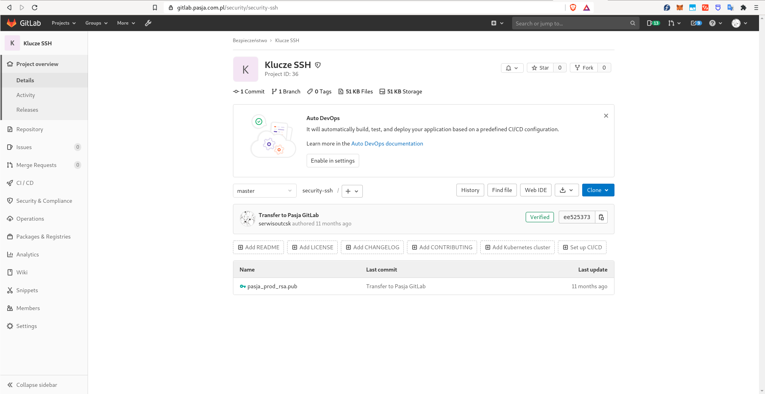Collapse the sidebar
765x394 pixels.
(x=44, y=385)
